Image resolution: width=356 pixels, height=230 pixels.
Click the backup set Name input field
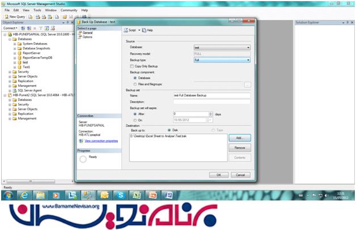coord(212,95)
